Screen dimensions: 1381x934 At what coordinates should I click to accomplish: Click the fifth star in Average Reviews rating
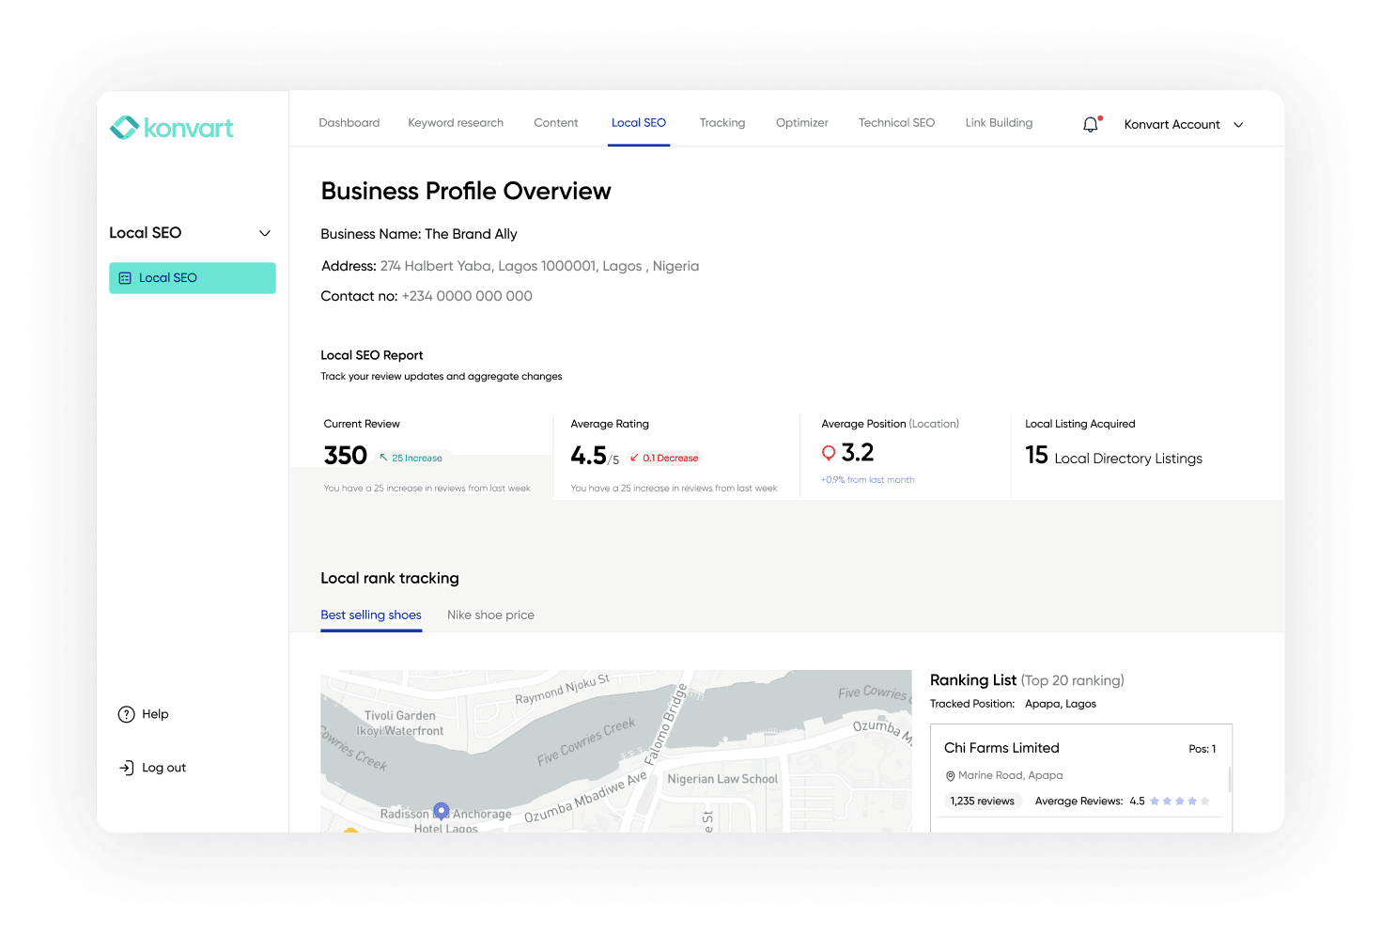[1205, 801]
